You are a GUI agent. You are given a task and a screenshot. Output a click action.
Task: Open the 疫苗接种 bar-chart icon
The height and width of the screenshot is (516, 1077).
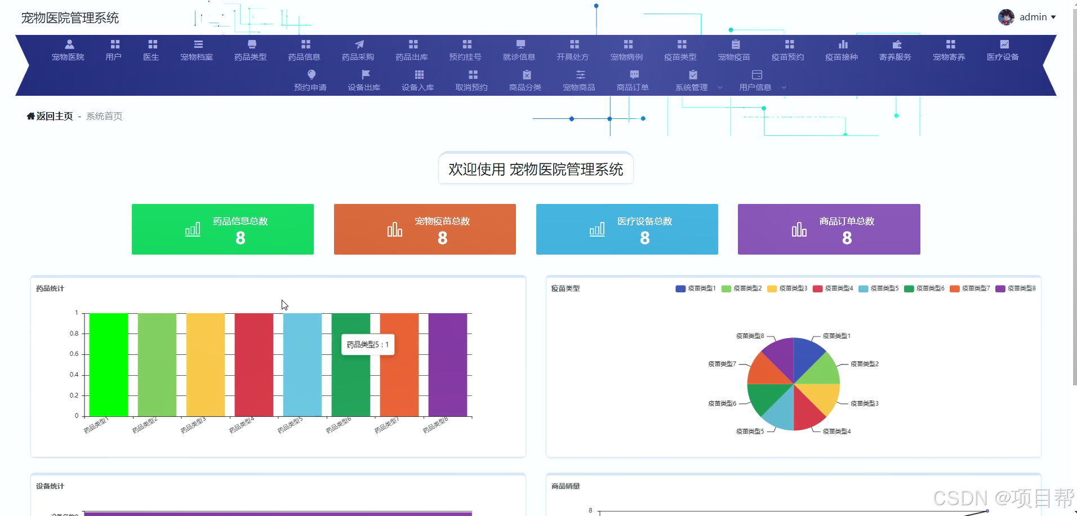(x=843, y=44)
